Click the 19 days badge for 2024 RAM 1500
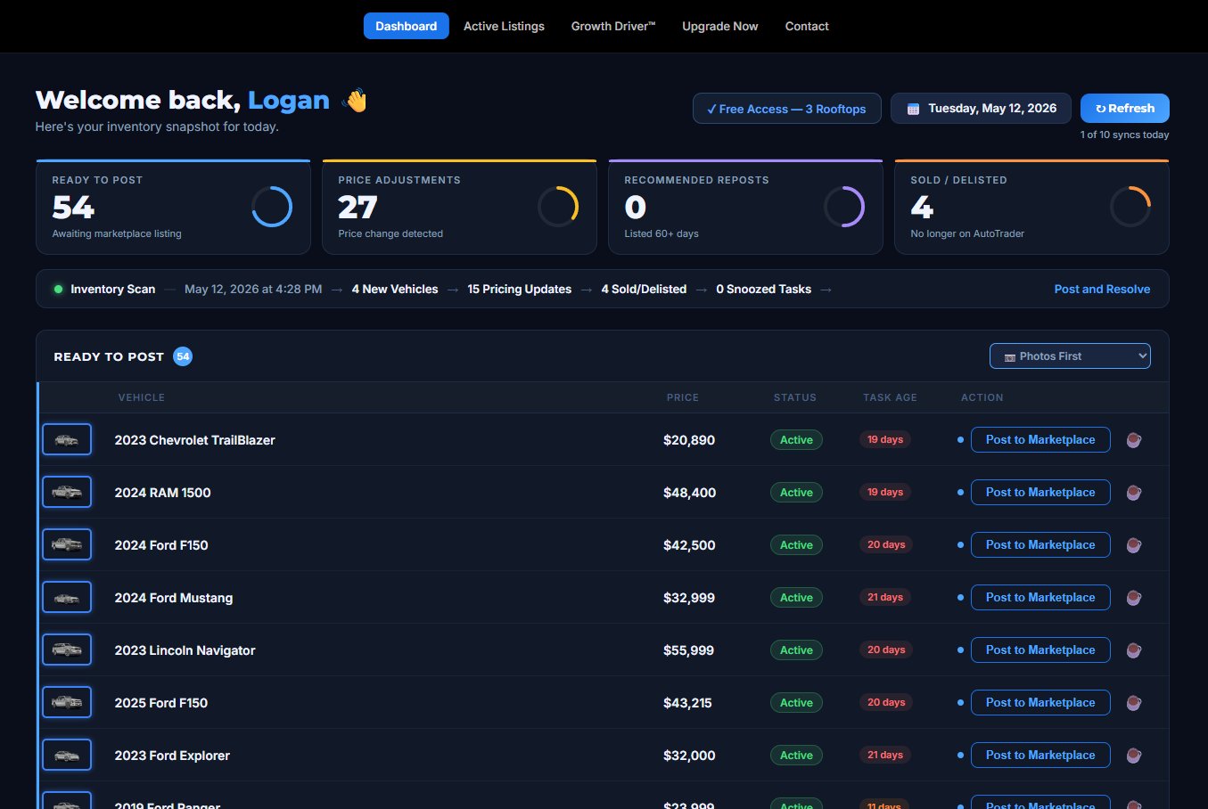The image size is (1208, 809). pyautogui.click(x=885, y=493)
